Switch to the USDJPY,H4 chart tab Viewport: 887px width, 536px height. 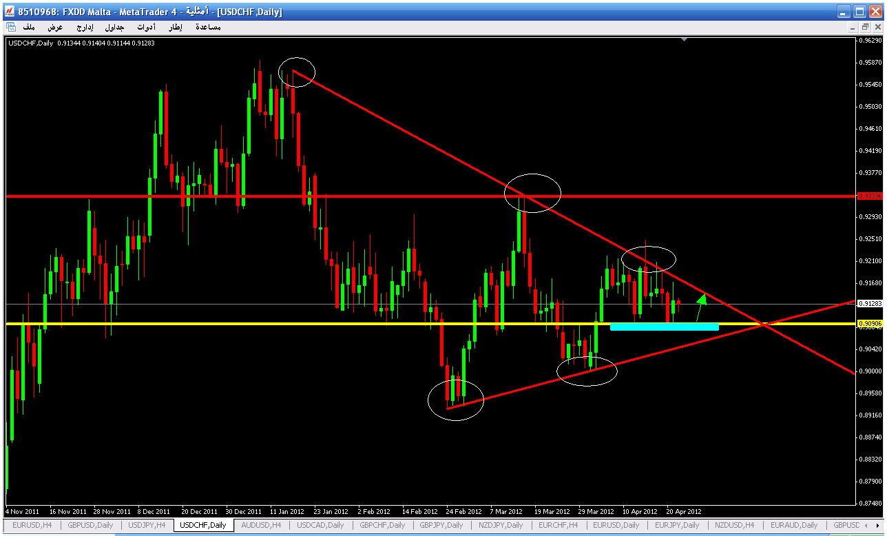[x=147, y=525]
